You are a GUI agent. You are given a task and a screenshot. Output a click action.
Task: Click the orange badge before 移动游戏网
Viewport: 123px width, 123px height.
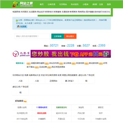pos(86,64)
